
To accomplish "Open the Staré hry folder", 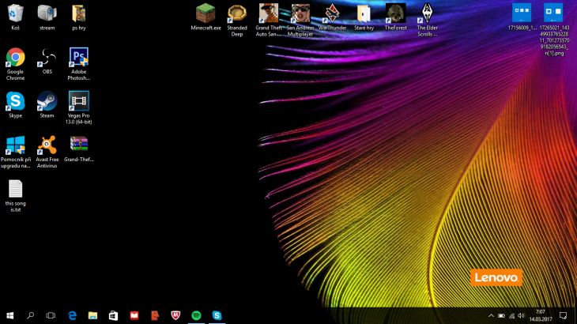I will tap(364, 13).
